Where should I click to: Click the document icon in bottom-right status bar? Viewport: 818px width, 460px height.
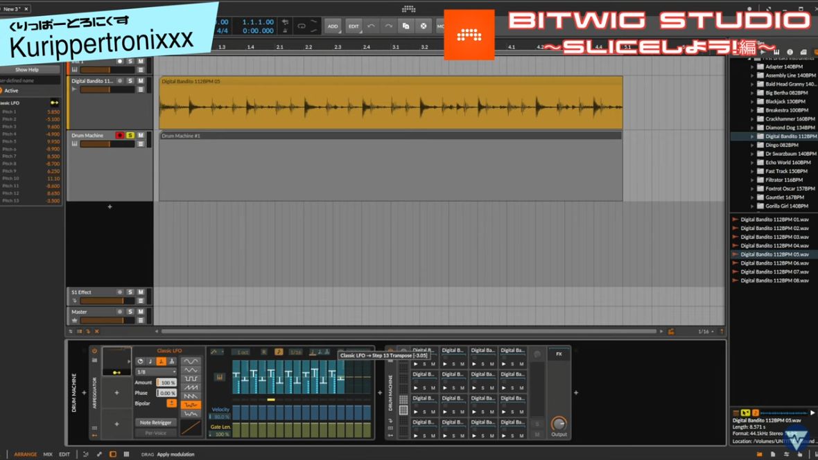pos(773,454)
